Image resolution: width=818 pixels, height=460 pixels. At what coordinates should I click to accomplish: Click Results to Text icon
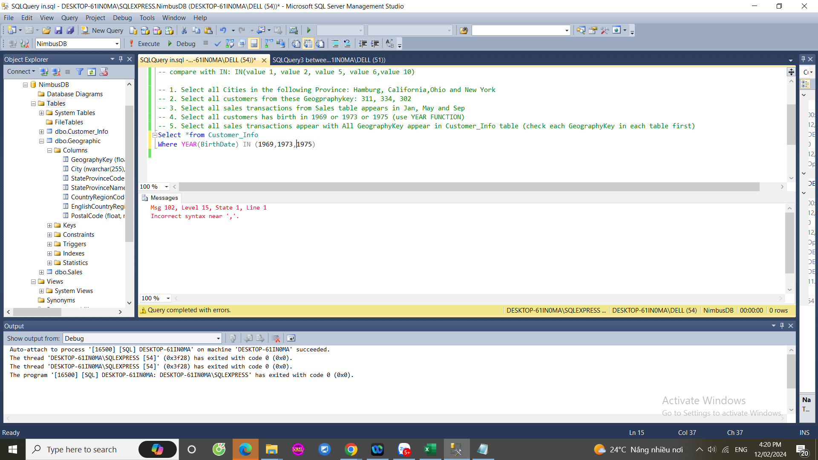tap(296, 43)
